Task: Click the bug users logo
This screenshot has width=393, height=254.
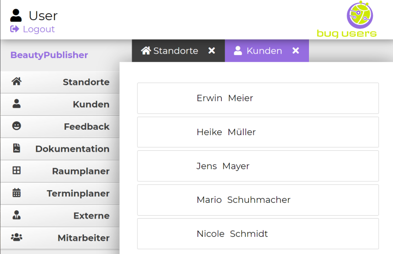Action: (346, 20)
